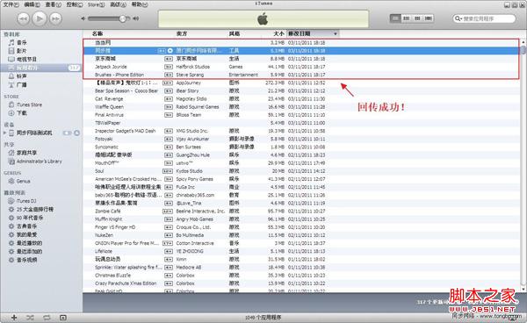Click device-type badge on LifeNote row

coord(168,251)
